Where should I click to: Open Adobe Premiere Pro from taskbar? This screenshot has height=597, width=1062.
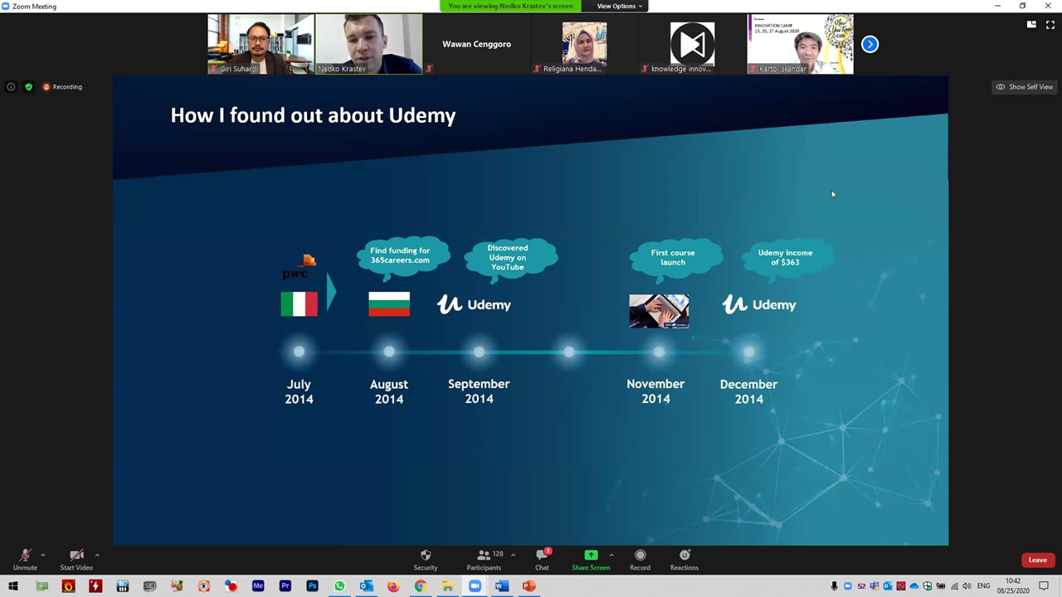click(x=285, y=586)
